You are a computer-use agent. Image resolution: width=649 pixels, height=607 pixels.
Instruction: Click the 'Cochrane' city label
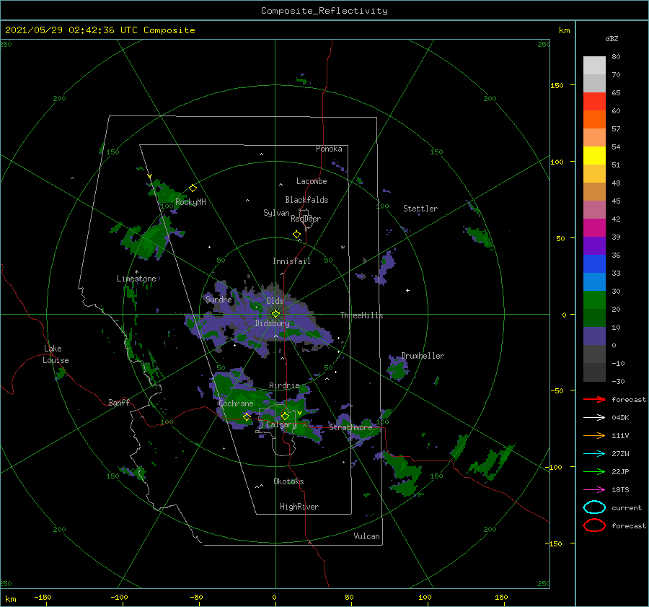click(x=236, y=403)
